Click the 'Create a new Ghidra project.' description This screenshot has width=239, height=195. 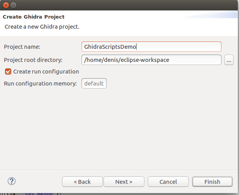click(42, 27)
